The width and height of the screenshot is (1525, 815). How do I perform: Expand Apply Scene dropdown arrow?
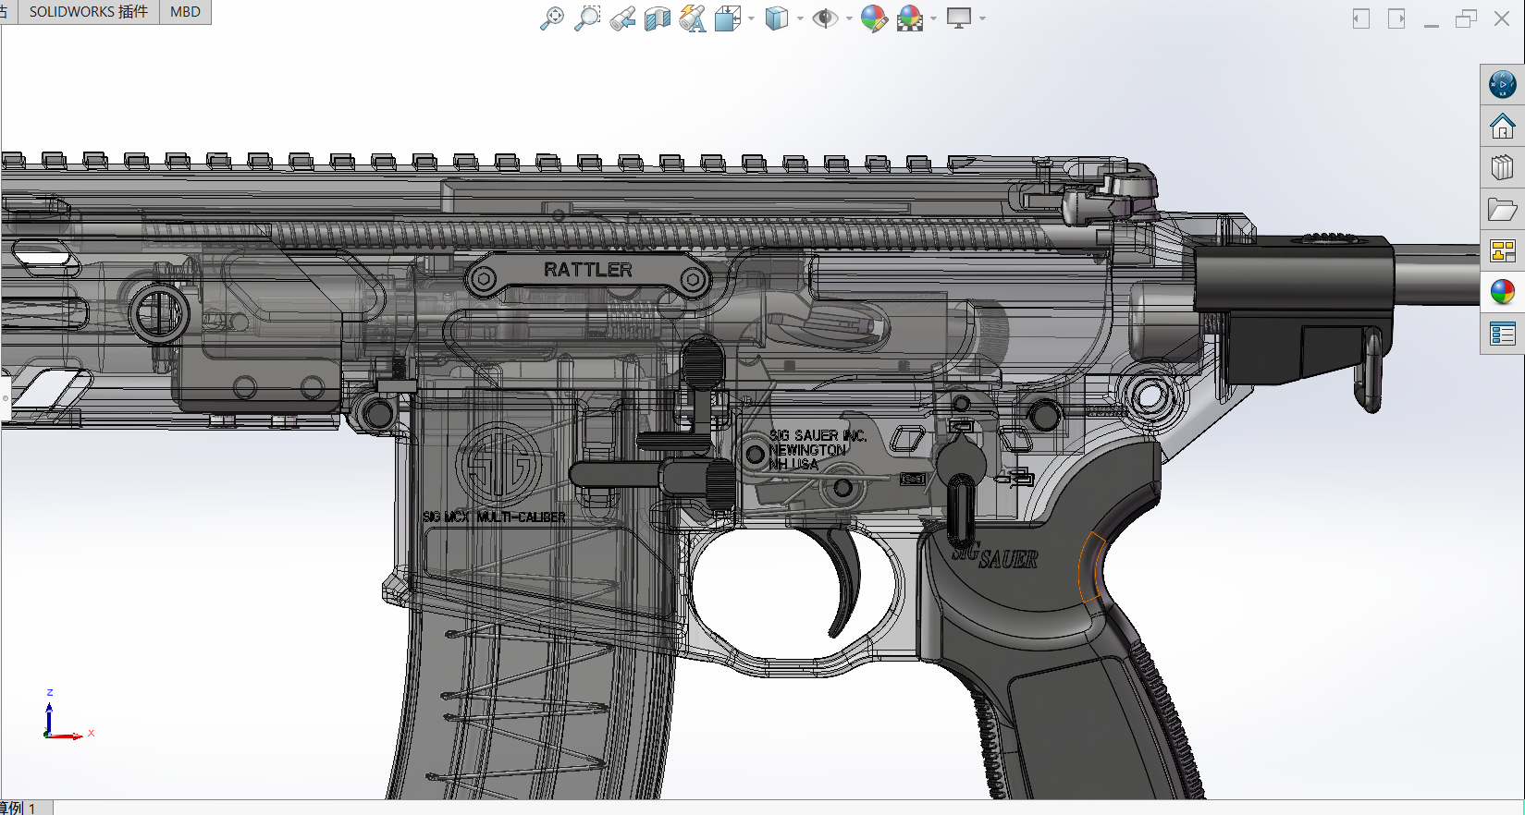tap(933, 18)
